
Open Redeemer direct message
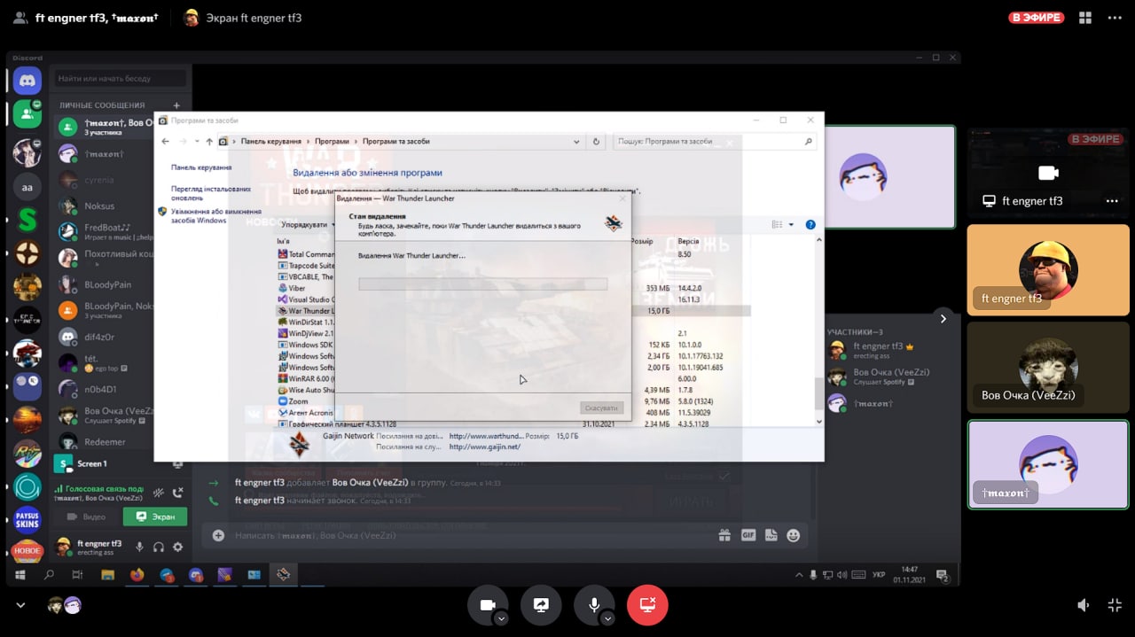tap(104, 441)
